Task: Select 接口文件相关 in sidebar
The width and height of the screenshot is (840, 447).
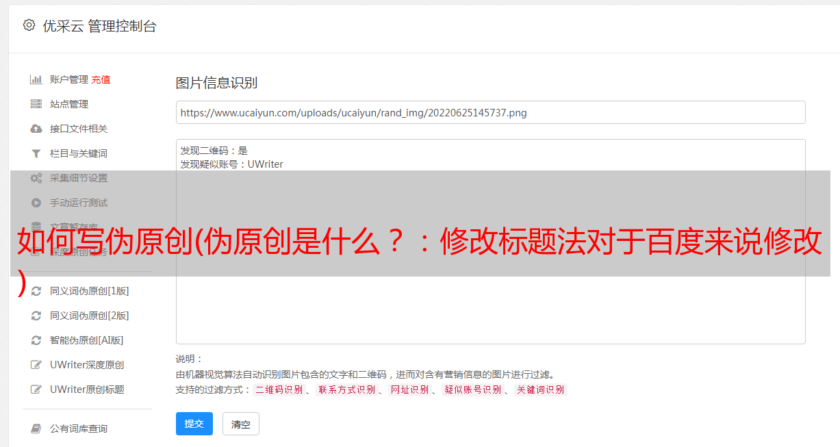Action: tap(79, 129)
